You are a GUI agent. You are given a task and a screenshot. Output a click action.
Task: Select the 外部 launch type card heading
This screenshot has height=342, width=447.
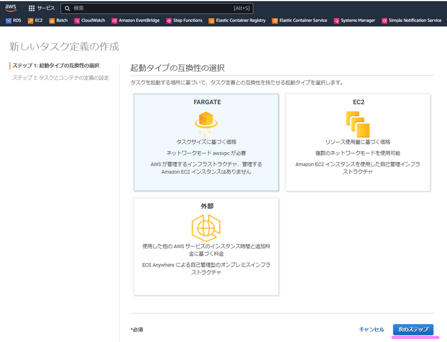pyautogui.click(x=207, y=206)
